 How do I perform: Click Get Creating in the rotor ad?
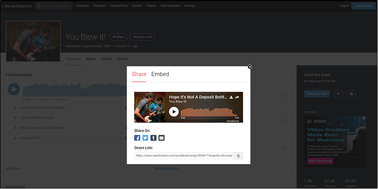click(321, 161)
